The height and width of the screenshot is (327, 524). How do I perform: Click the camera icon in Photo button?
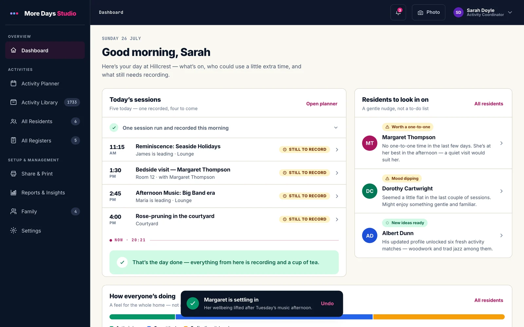point(420,12)
